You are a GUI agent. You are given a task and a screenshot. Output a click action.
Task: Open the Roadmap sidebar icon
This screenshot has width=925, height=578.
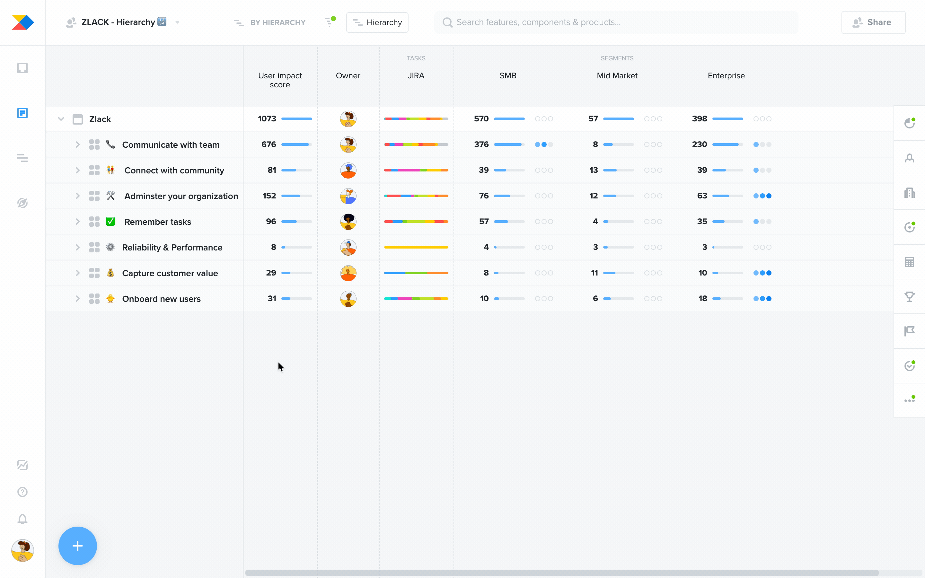[x=22, y=158]
